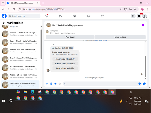Open notifications bell with 20+ badge
The height and width of the screenshot is (113, 151).
pyautogui.click(x=139, y=16)
